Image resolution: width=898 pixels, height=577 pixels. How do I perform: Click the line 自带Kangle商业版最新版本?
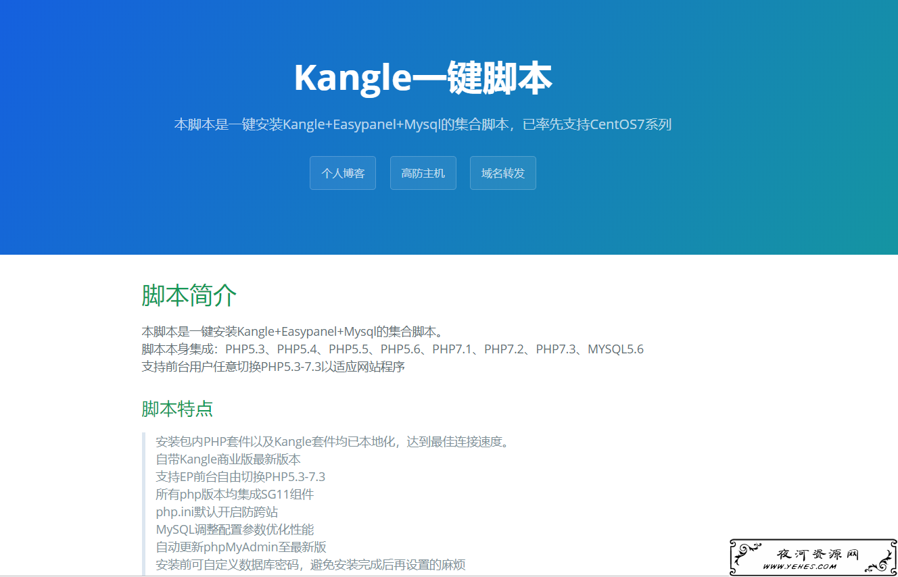pyautogui.click(x=228, y=459)
